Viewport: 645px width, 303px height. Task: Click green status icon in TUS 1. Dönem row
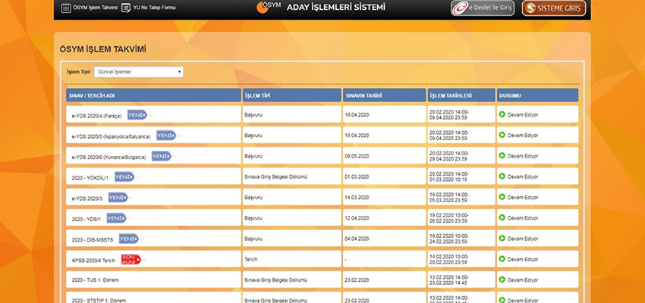502,280
